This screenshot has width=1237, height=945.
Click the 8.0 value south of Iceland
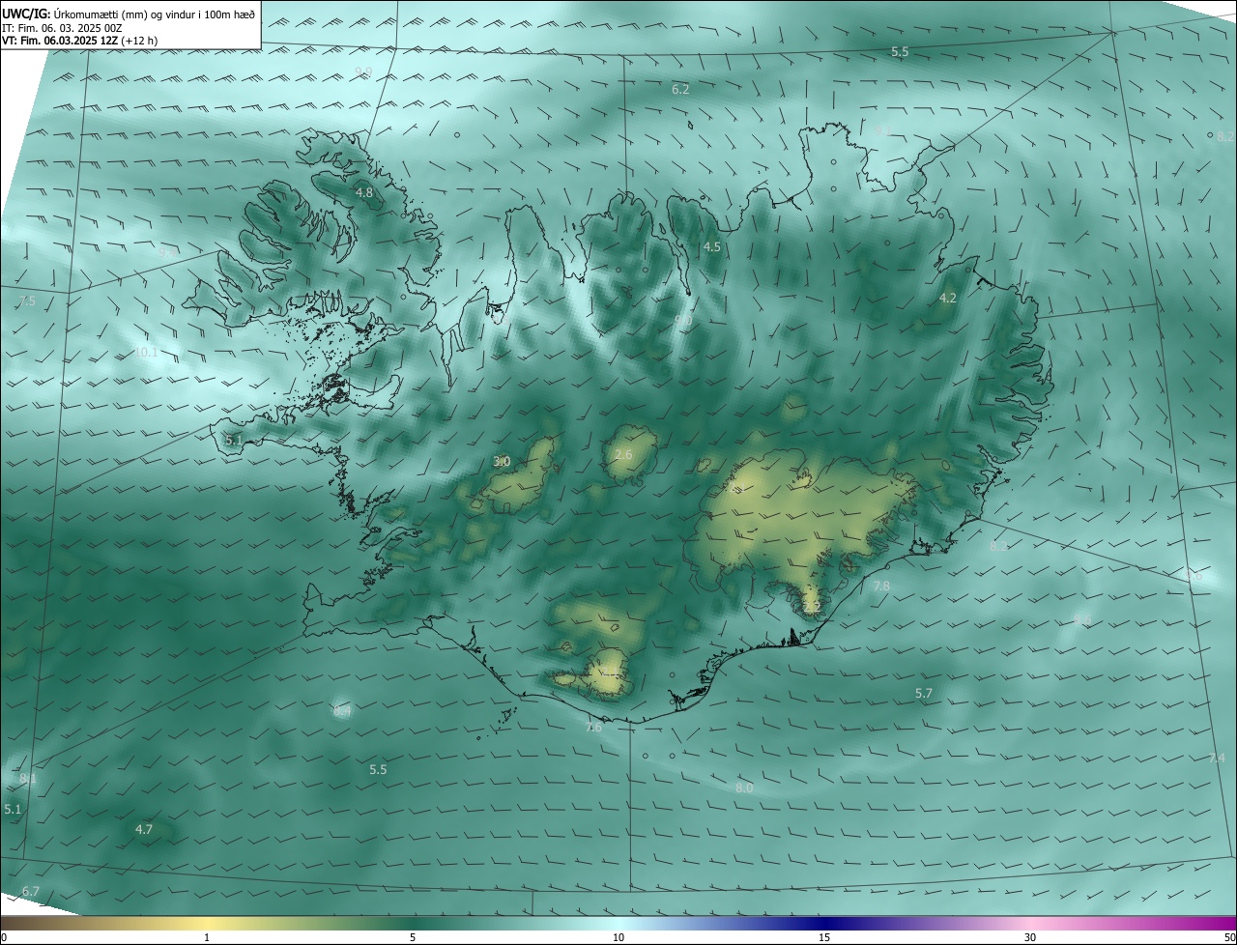point(744,788)
